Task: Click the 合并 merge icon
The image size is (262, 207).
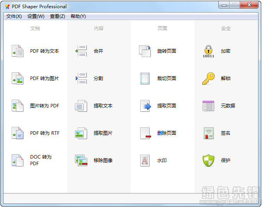Action: pos(81,51)
